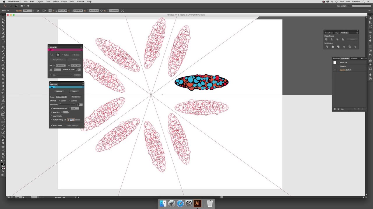Switch to the Libraries tab
The height and width of the screenshot is (209, 373).
click(336, 59)
